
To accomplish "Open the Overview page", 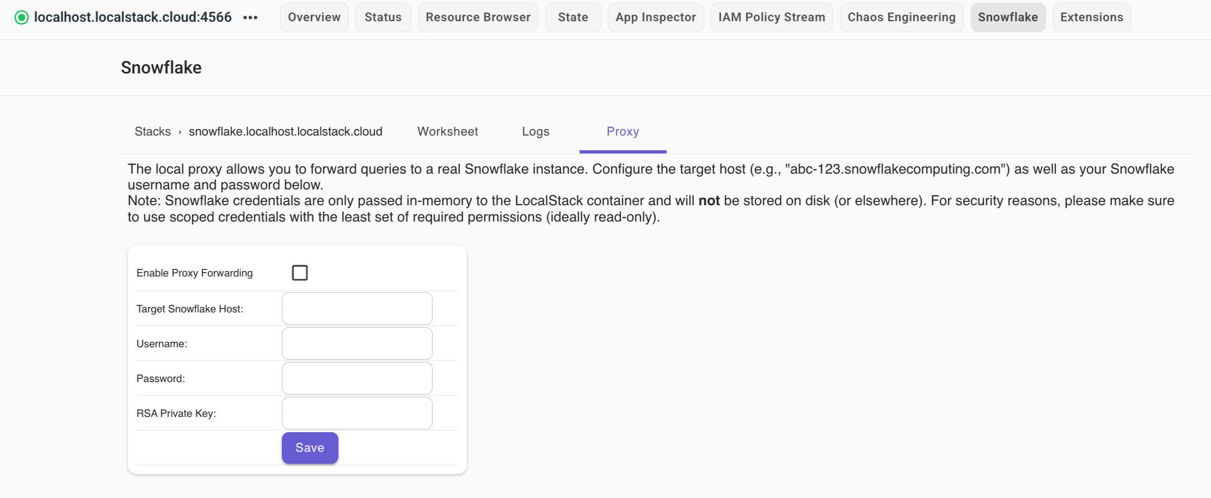I will coord(313,17).
